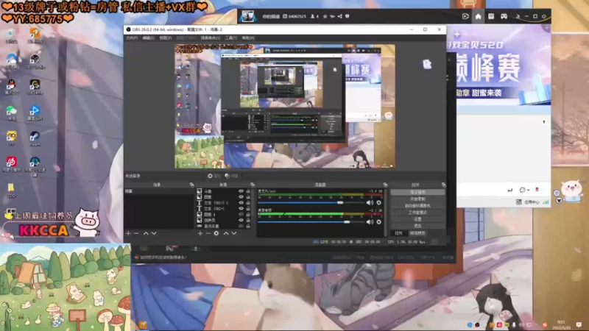Show the hidden 图像 4 source
This screenshot has height=331, width=589.
[x=241, y=214]
